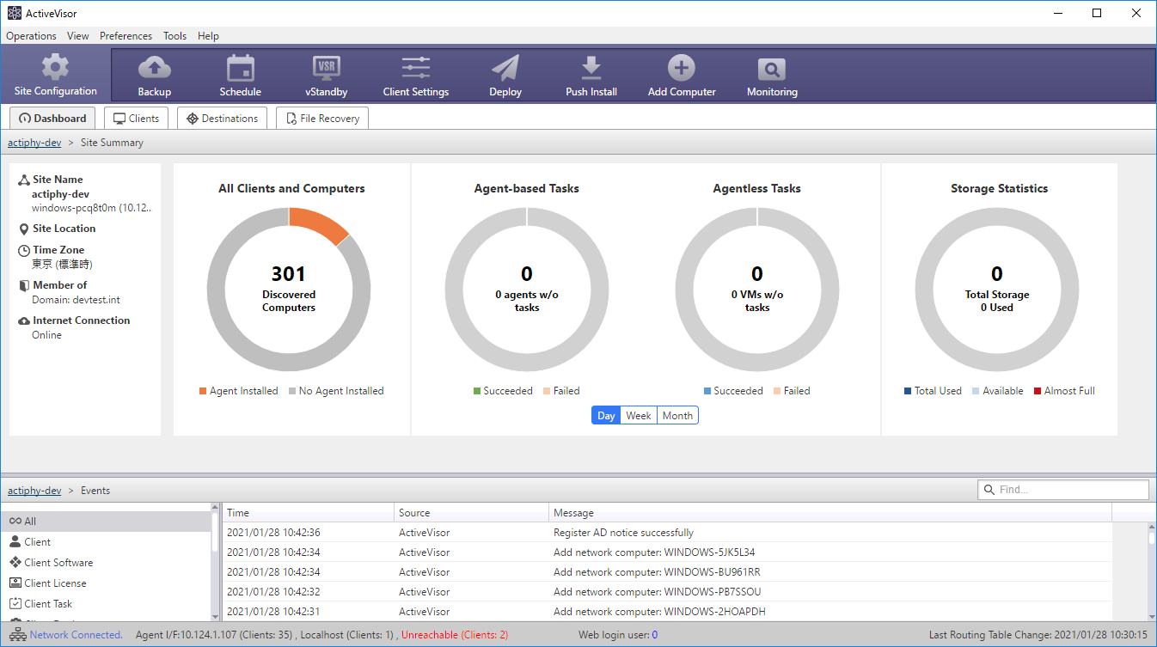Click the Total Used storage legend
The width and height of the screenshot is (1157, 647).
(933, 391)
